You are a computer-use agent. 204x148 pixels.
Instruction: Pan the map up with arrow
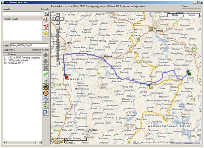pyautogui.click(x=58, y=15)
